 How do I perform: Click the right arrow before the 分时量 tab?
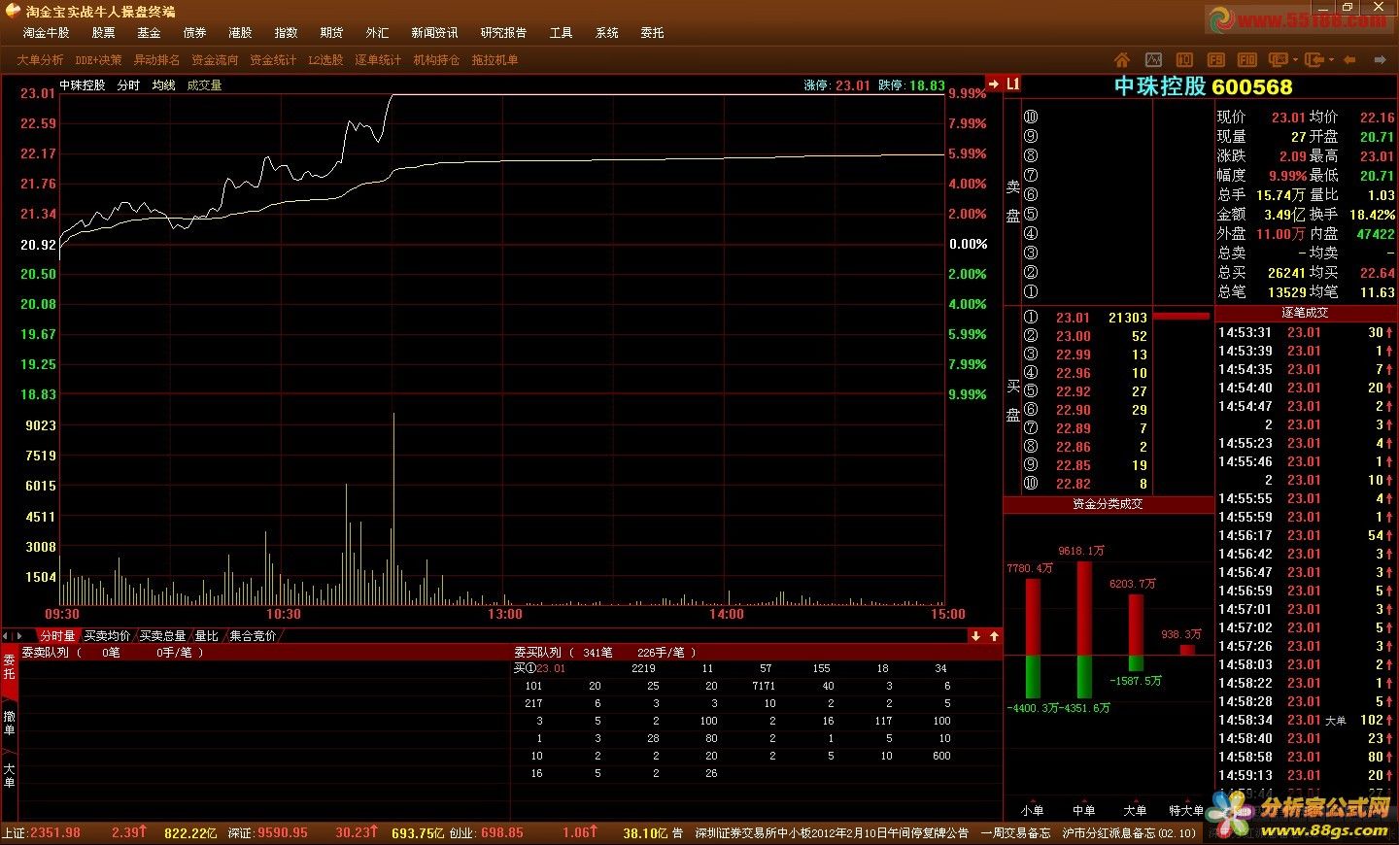pyautogui.click(x=19, y=636)
